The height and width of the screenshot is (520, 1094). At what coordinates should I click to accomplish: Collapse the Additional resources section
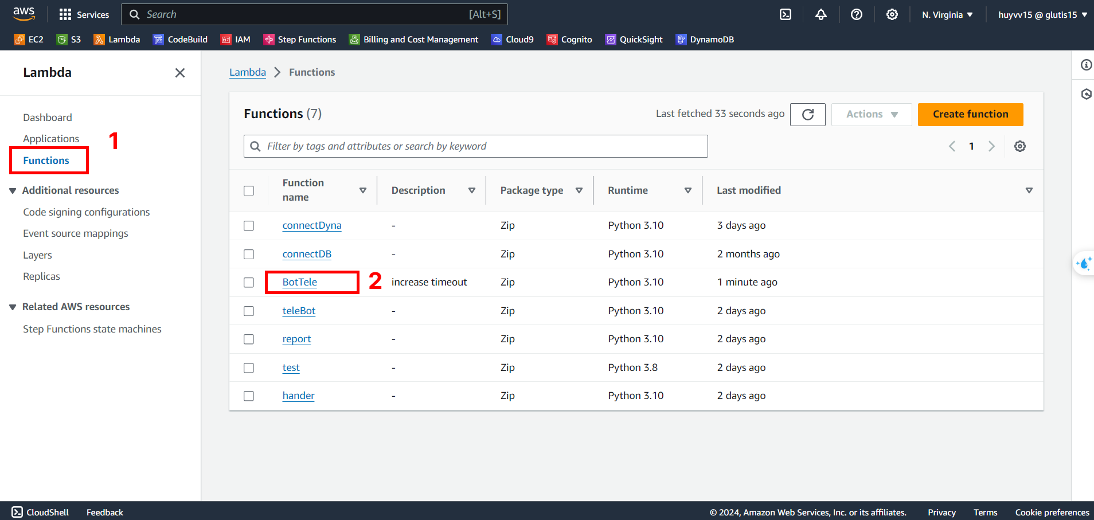coord(13,191)
